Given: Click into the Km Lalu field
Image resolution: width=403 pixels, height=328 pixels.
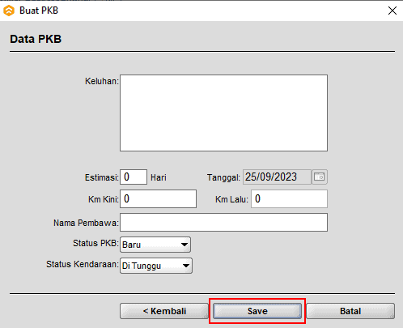Looking at the screenshot, I should [x=289, y=199].
